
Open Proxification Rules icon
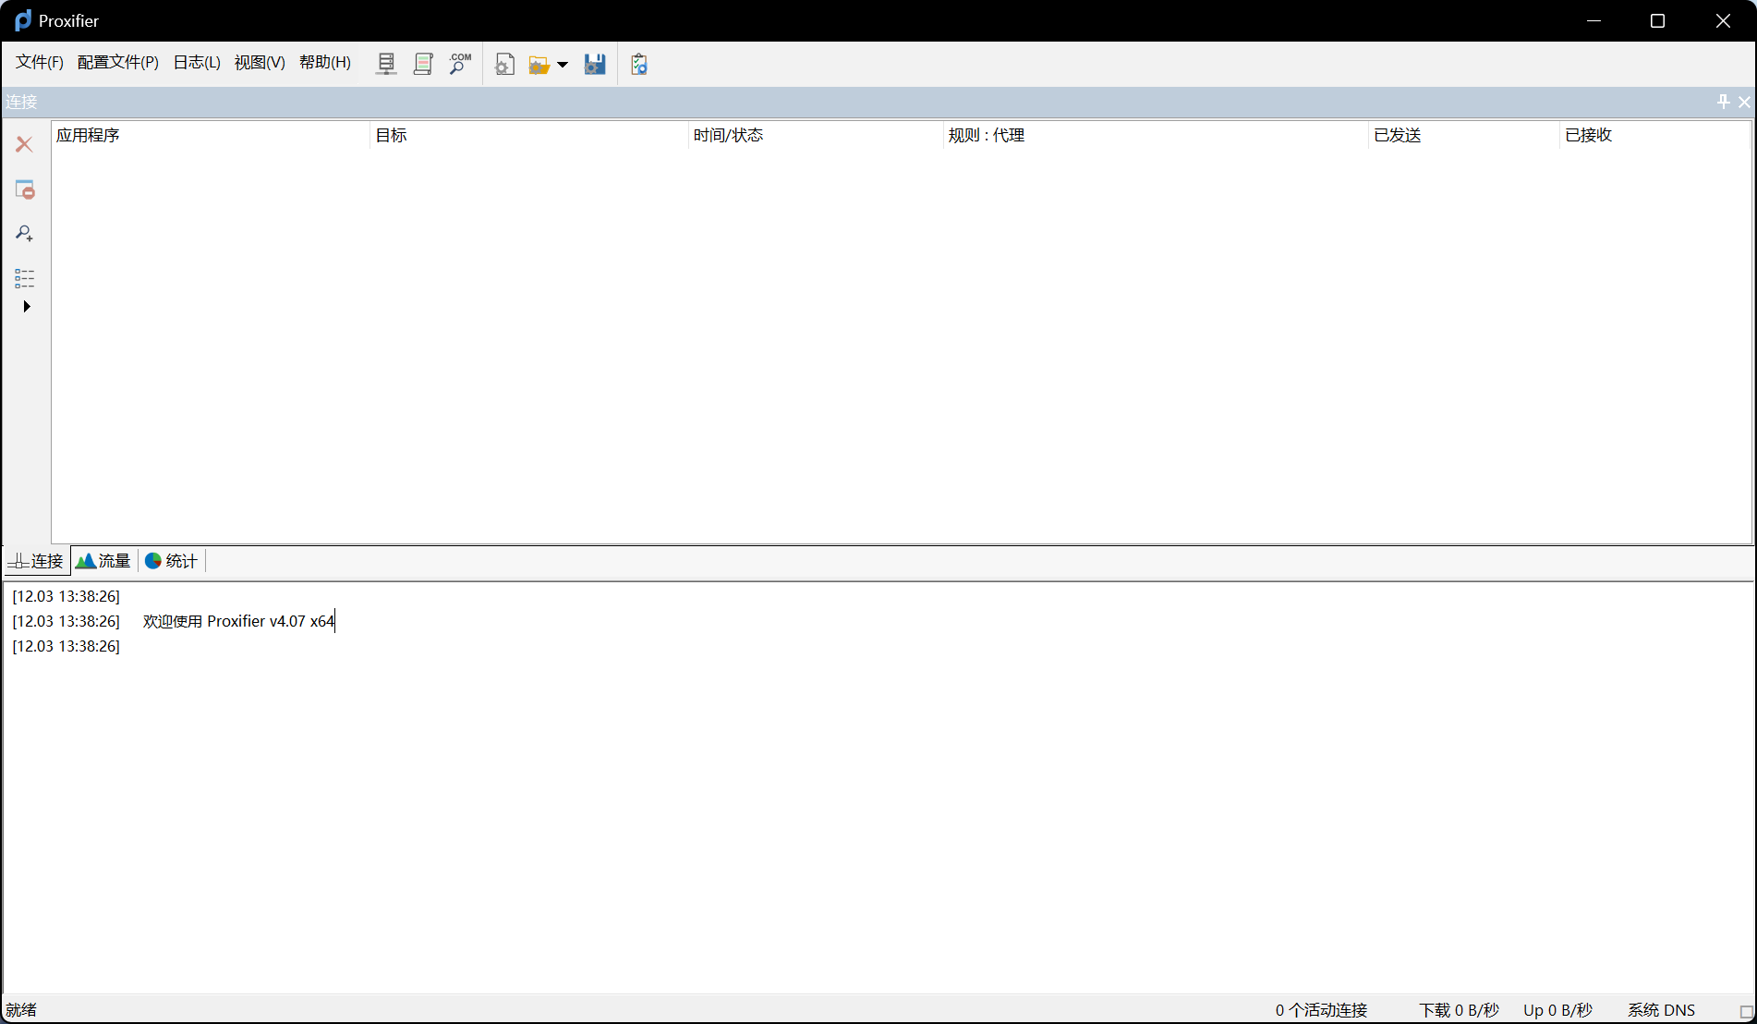423,64
